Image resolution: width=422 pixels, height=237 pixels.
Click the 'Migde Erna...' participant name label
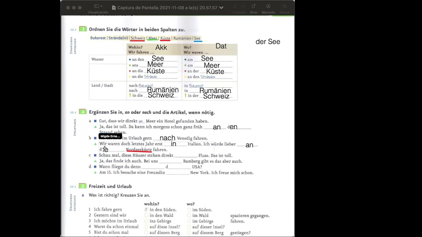point(110,136)
